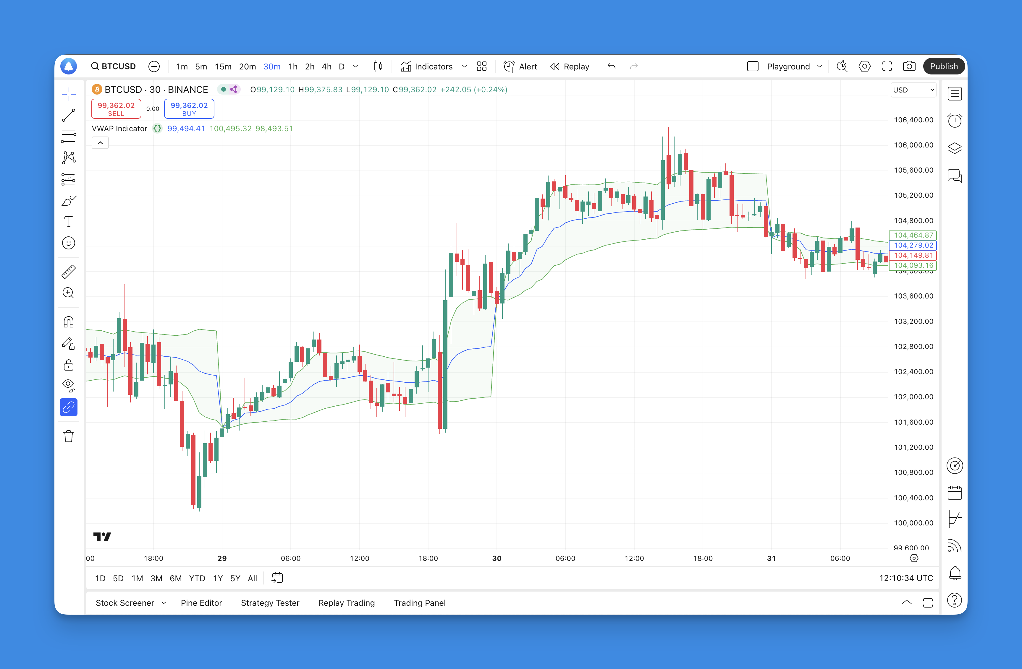
Task: Open the BTCUSD symbol search
Action: pyautogui.click(x=113, y=66)
